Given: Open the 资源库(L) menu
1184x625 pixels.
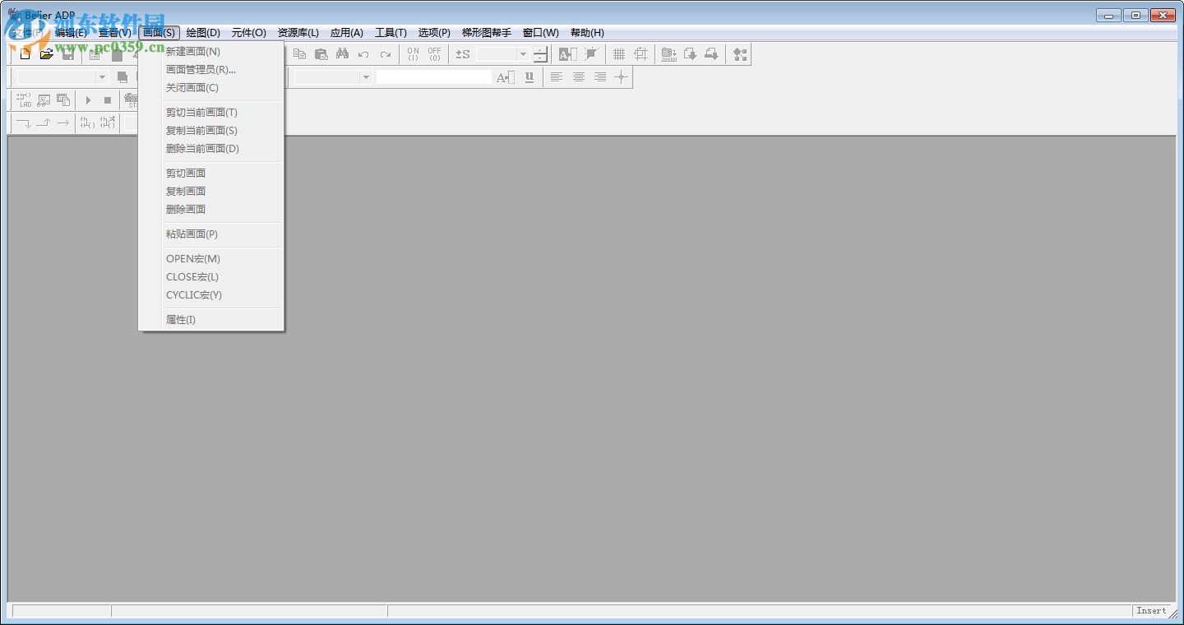Looking at the screenshot, I should (x=298, y=33).
